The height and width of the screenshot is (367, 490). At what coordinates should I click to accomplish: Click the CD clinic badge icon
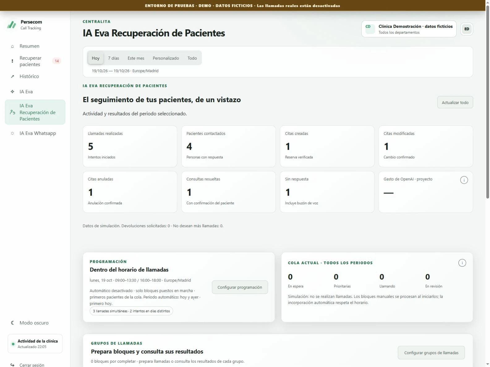[370, 29]
